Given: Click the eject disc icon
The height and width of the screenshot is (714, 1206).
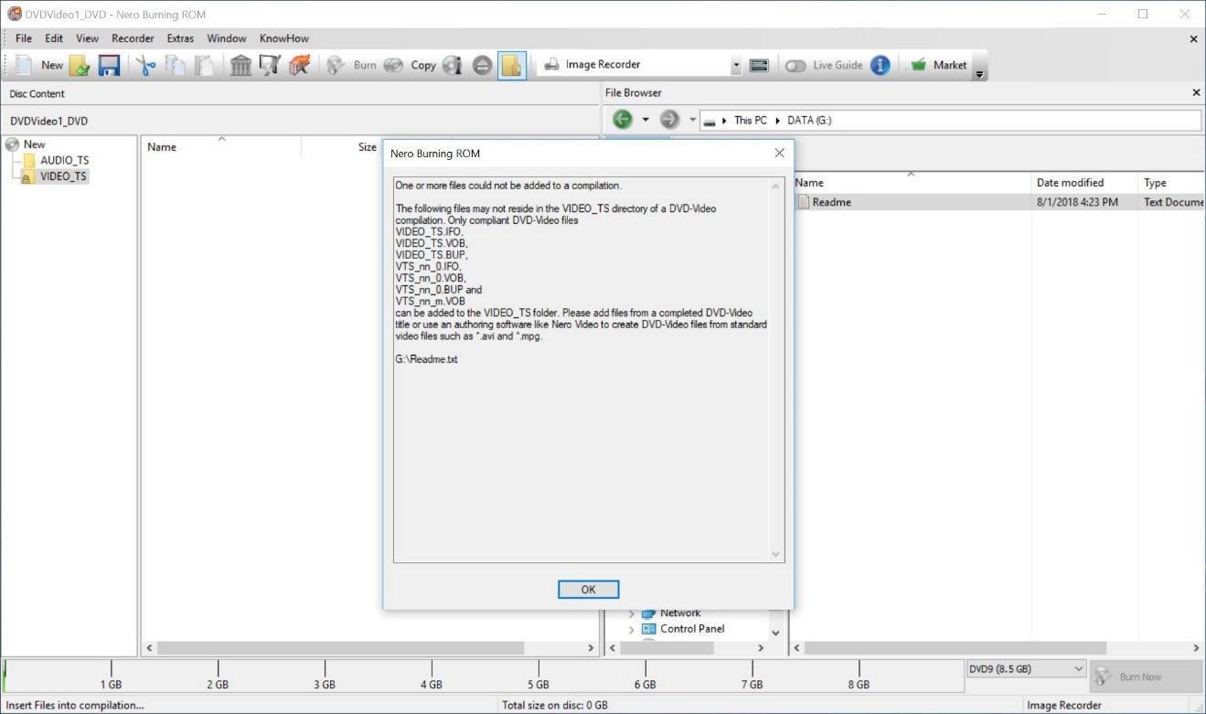Looking at the screenshot, I should (x=482, y=66).
